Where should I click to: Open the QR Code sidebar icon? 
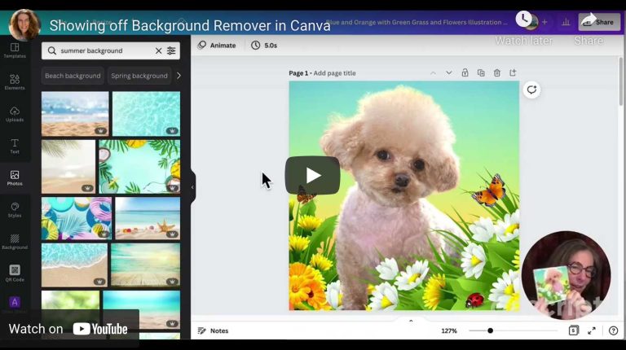coord(15,273)
